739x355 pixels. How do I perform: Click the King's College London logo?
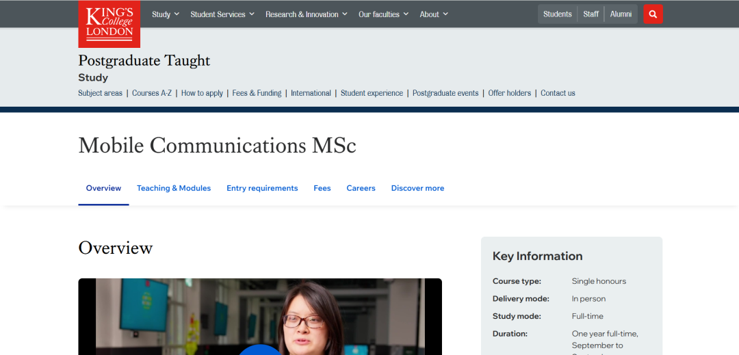click(109, 24)
